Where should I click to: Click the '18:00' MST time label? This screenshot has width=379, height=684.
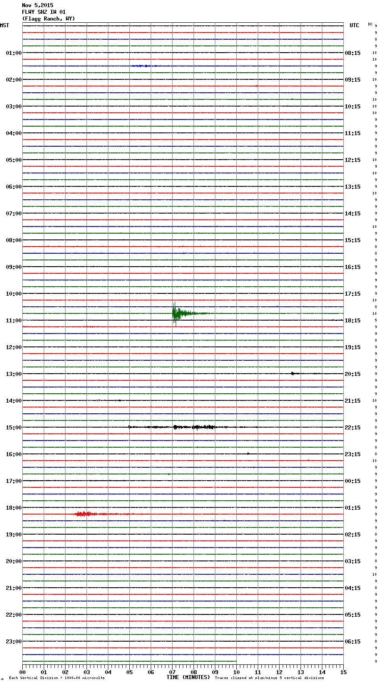[x=13, y=508]
